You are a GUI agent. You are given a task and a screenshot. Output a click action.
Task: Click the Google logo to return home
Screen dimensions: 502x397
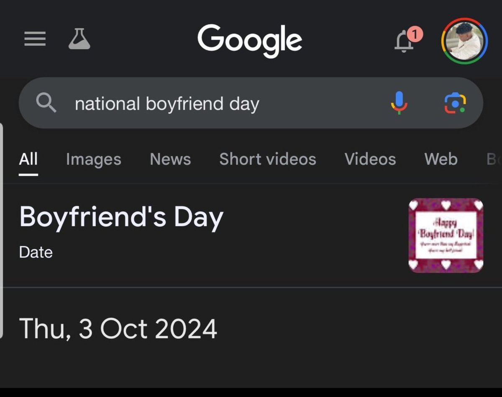point(250,40)
